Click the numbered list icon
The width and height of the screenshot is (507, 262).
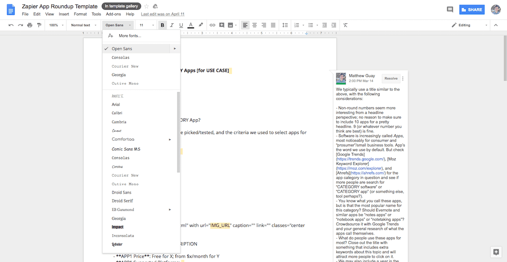click(x=296, y=25)
